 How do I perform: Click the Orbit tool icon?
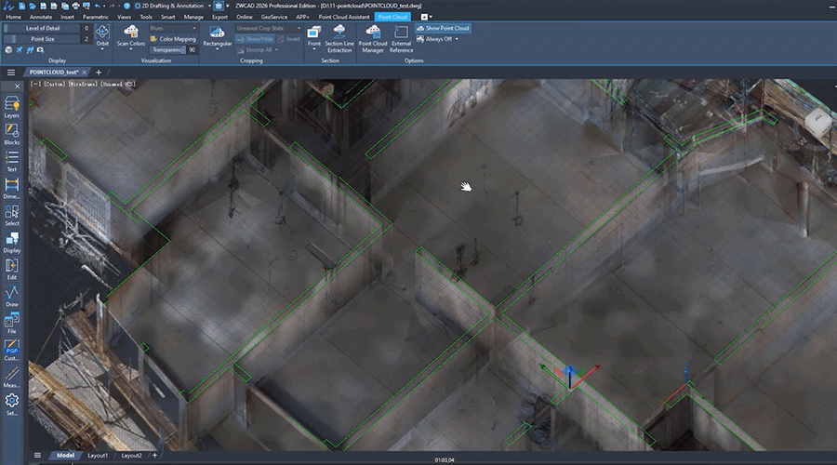102,32
